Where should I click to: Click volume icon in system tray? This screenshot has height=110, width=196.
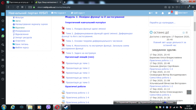[x=177, y=107]
